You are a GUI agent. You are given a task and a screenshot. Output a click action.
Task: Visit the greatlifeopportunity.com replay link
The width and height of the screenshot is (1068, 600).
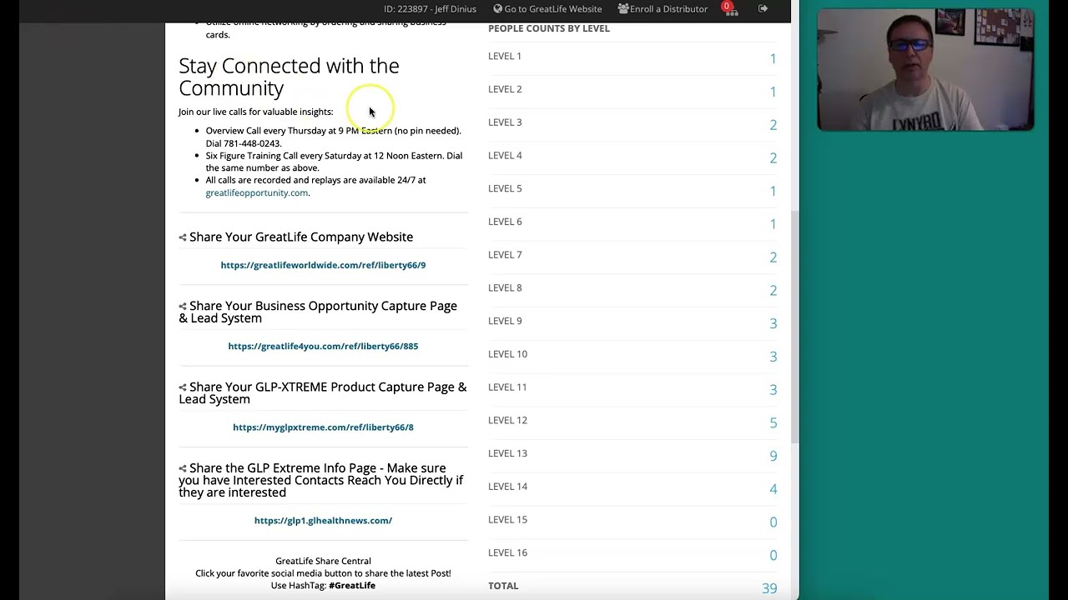(x=256, y=192)
